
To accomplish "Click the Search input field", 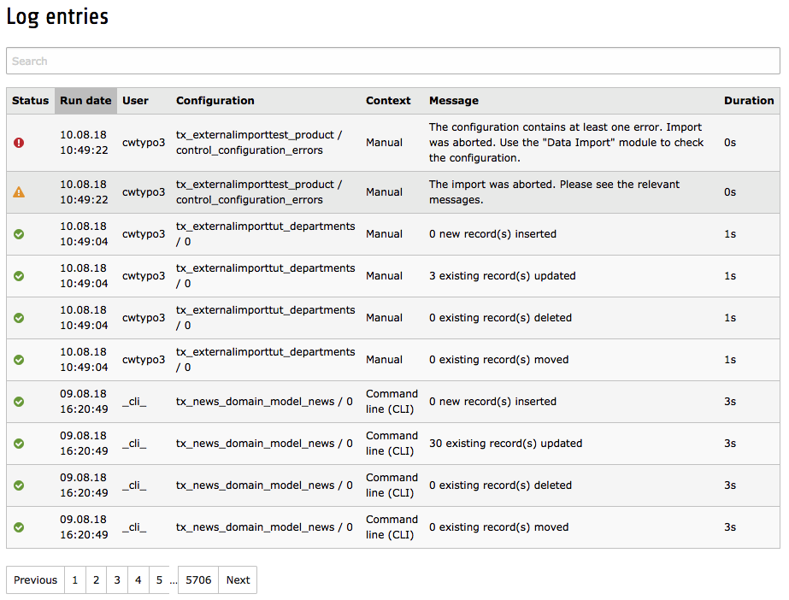I will (393, 61).
